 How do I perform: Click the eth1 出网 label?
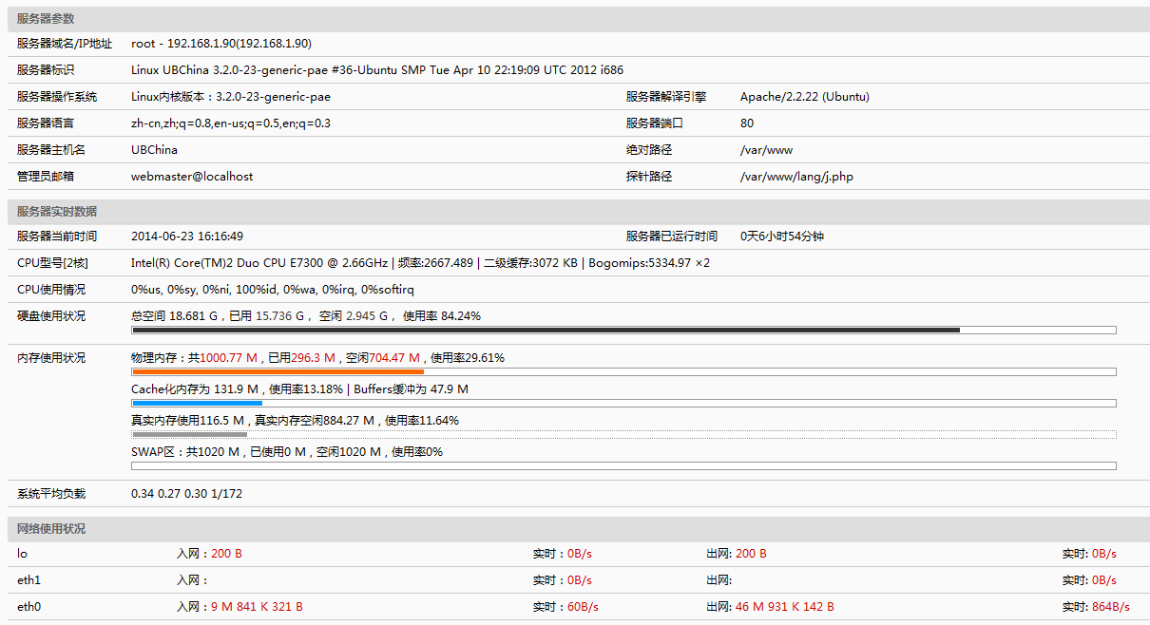click(x=719, y=580)
